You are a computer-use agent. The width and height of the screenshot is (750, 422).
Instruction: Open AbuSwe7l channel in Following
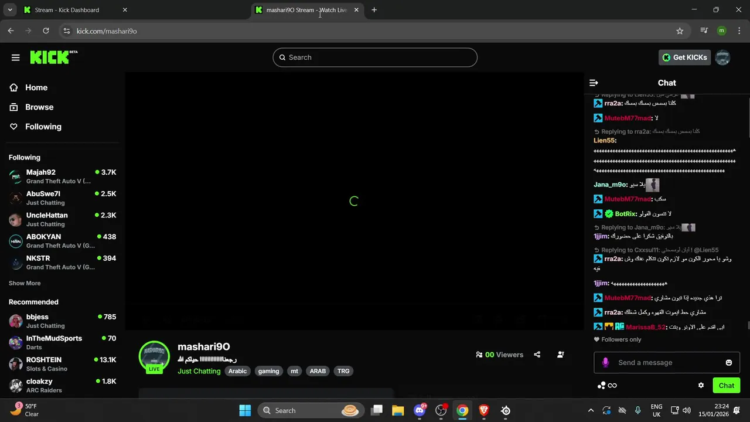tap(62, 198)
